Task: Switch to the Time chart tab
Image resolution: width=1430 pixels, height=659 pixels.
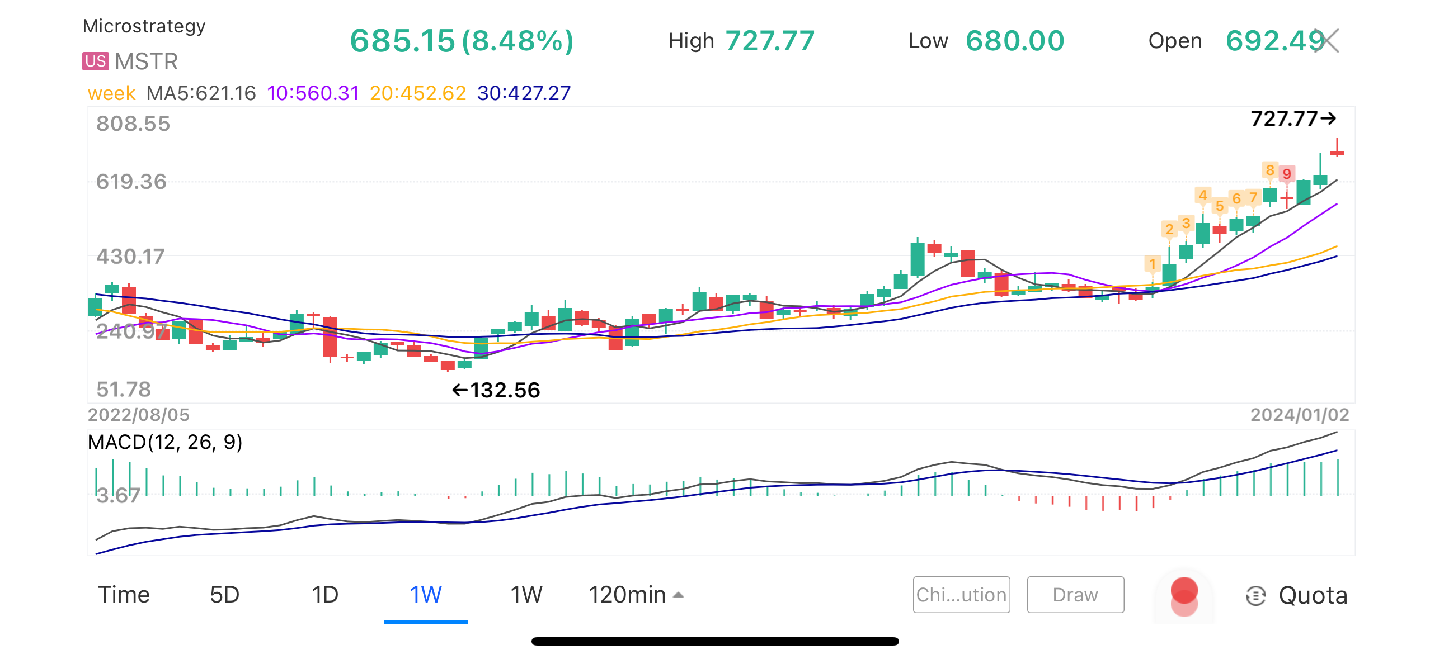Action: (124, 595)
